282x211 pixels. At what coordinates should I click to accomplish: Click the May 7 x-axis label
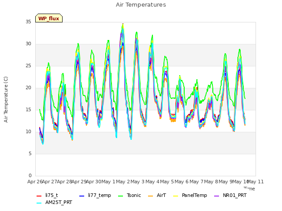197,182
